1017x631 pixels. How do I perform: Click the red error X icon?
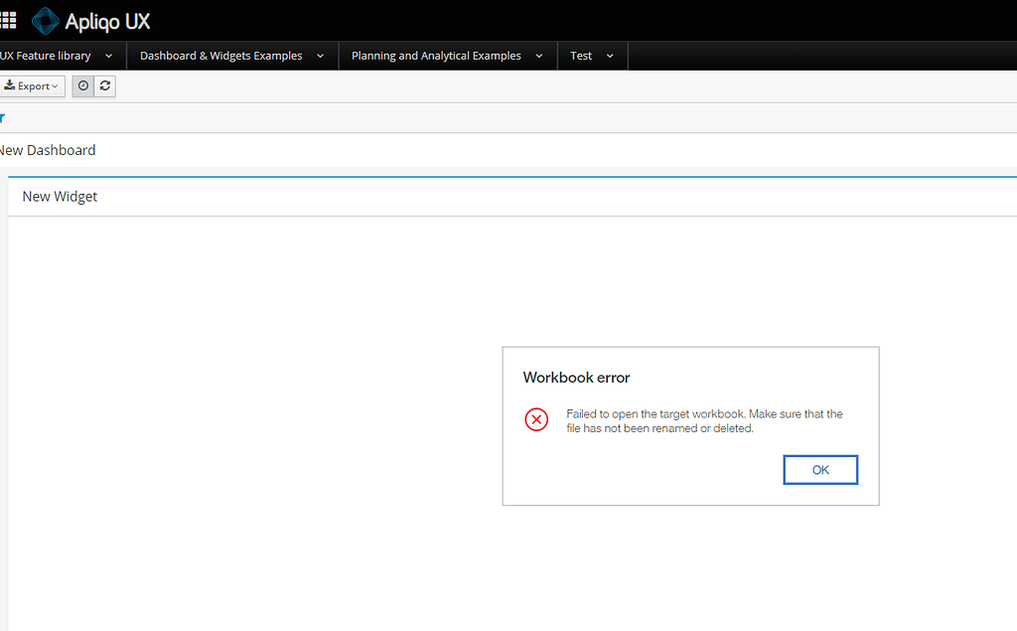pos(536,420)
